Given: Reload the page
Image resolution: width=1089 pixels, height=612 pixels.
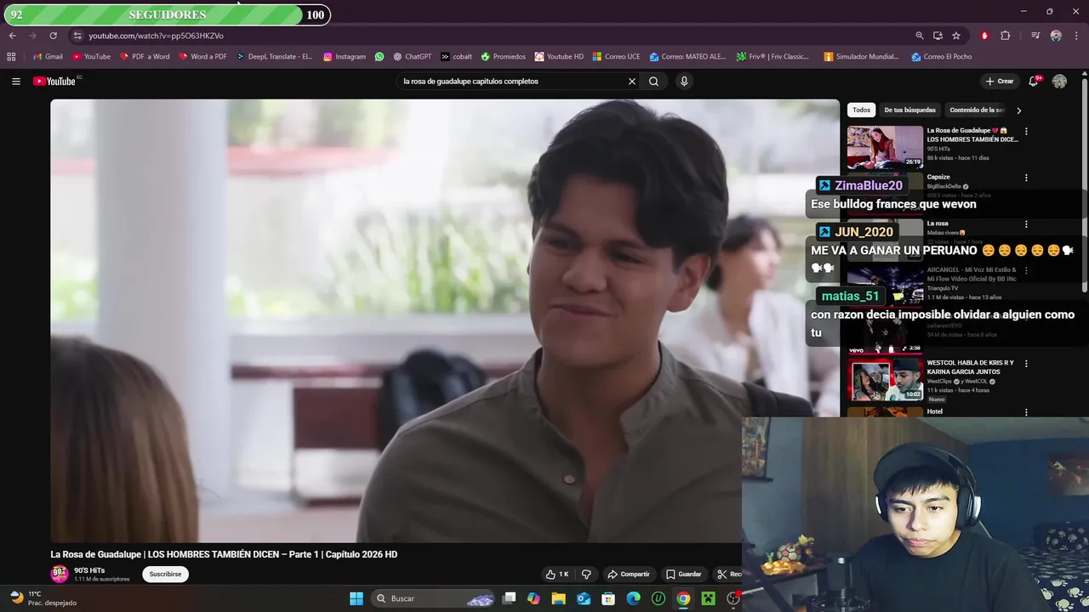Looking at the screenshot, I should (x=53, y=36).
